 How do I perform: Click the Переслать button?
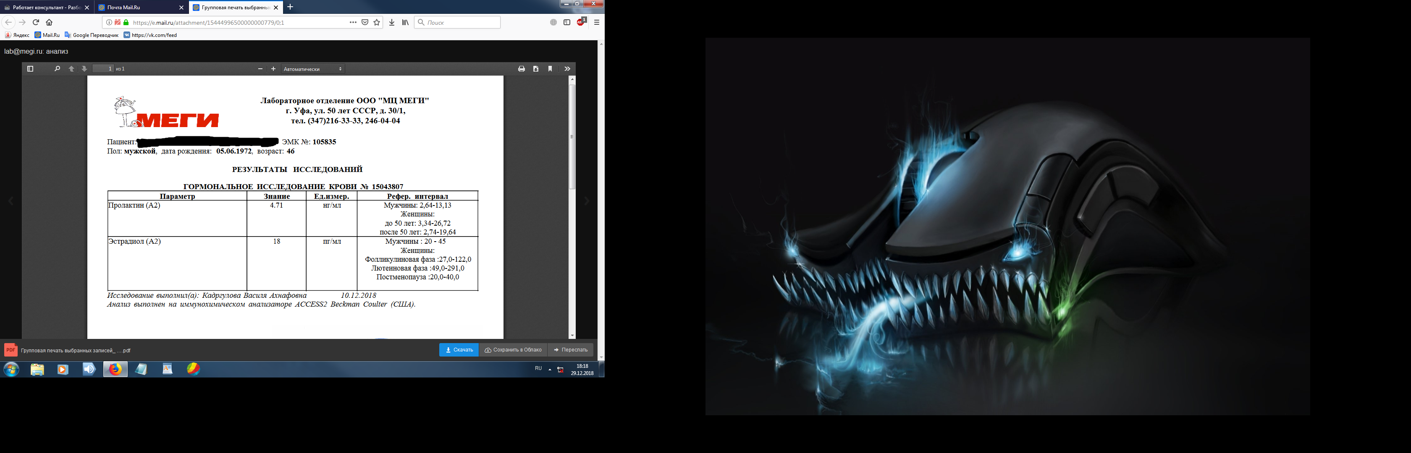click(570, 349)
